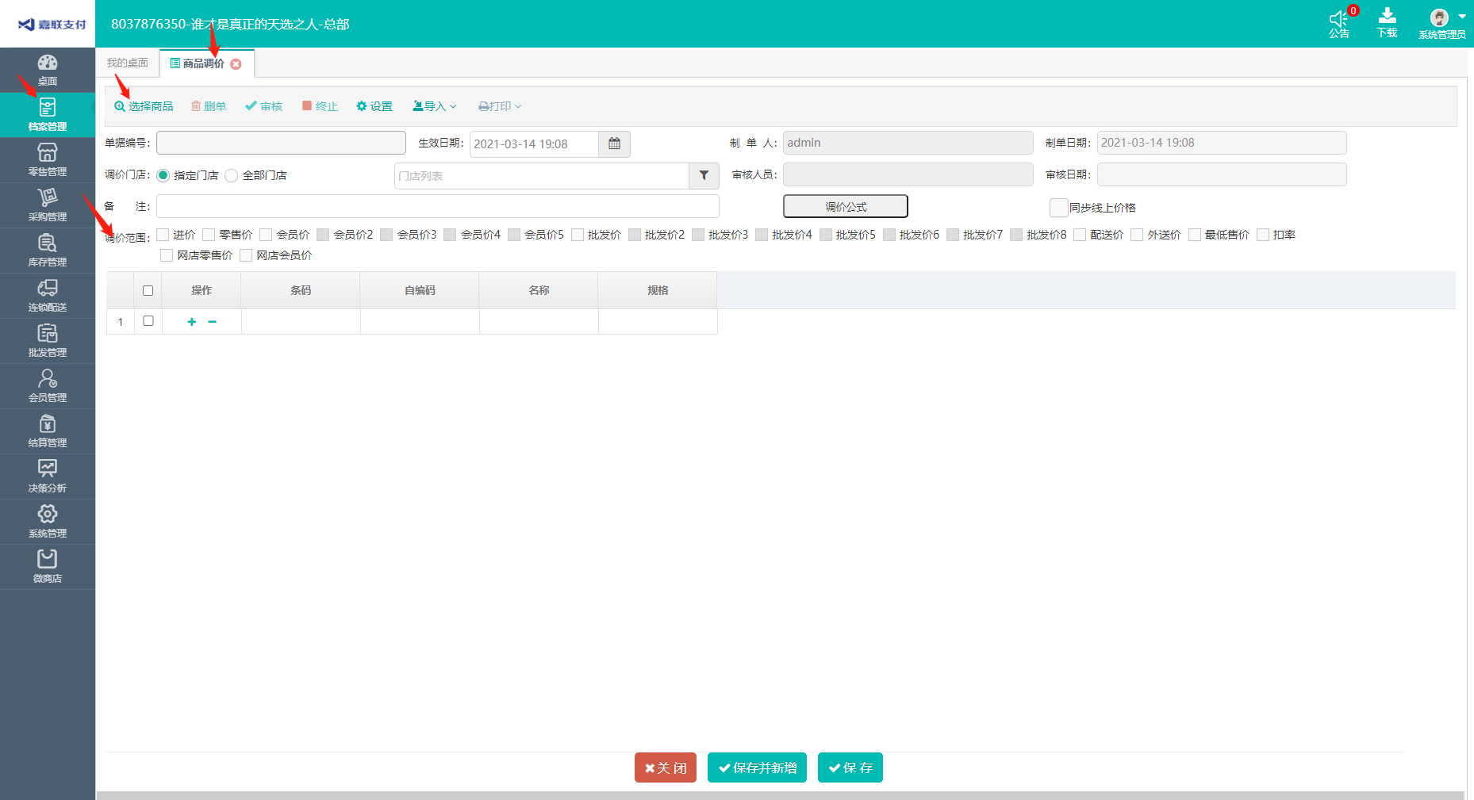Check the 配送价 checkbox
This screenshot has width=1474, height=800.
pos(1080,235)
